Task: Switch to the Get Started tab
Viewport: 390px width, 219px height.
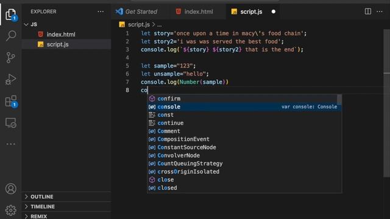Action: [141, 12]
